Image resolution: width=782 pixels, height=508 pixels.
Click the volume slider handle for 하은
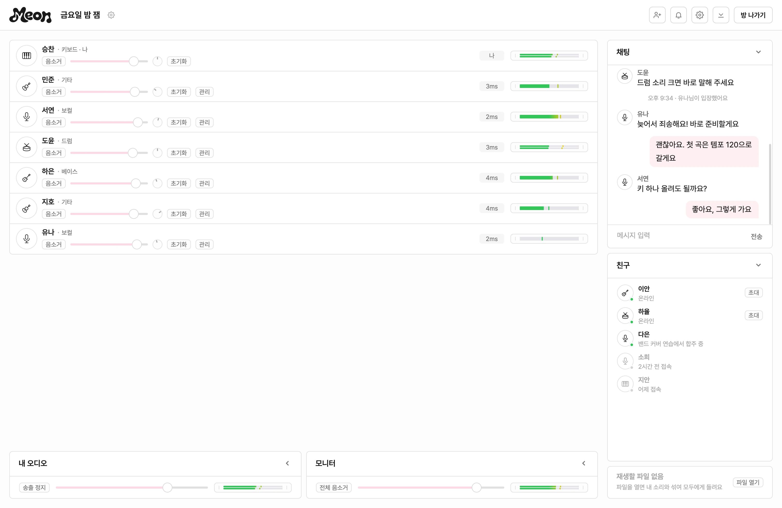[136, 183]
